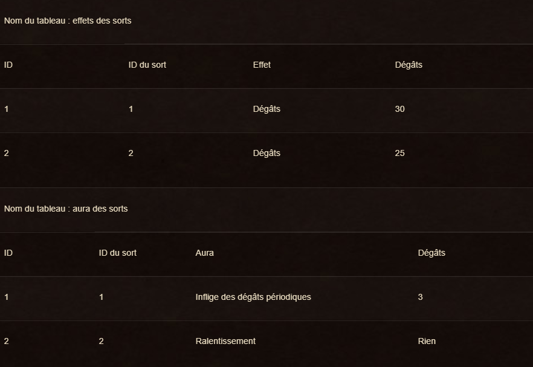Click "ID du sort" header in aura table

pos(117,253)
